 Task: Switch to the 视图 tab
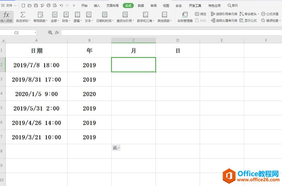click(x=166, y=5)
